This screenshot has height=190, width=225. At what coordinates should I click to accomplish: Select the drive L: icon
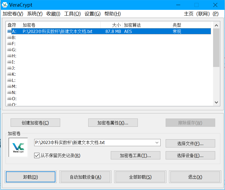coord(9,80)
